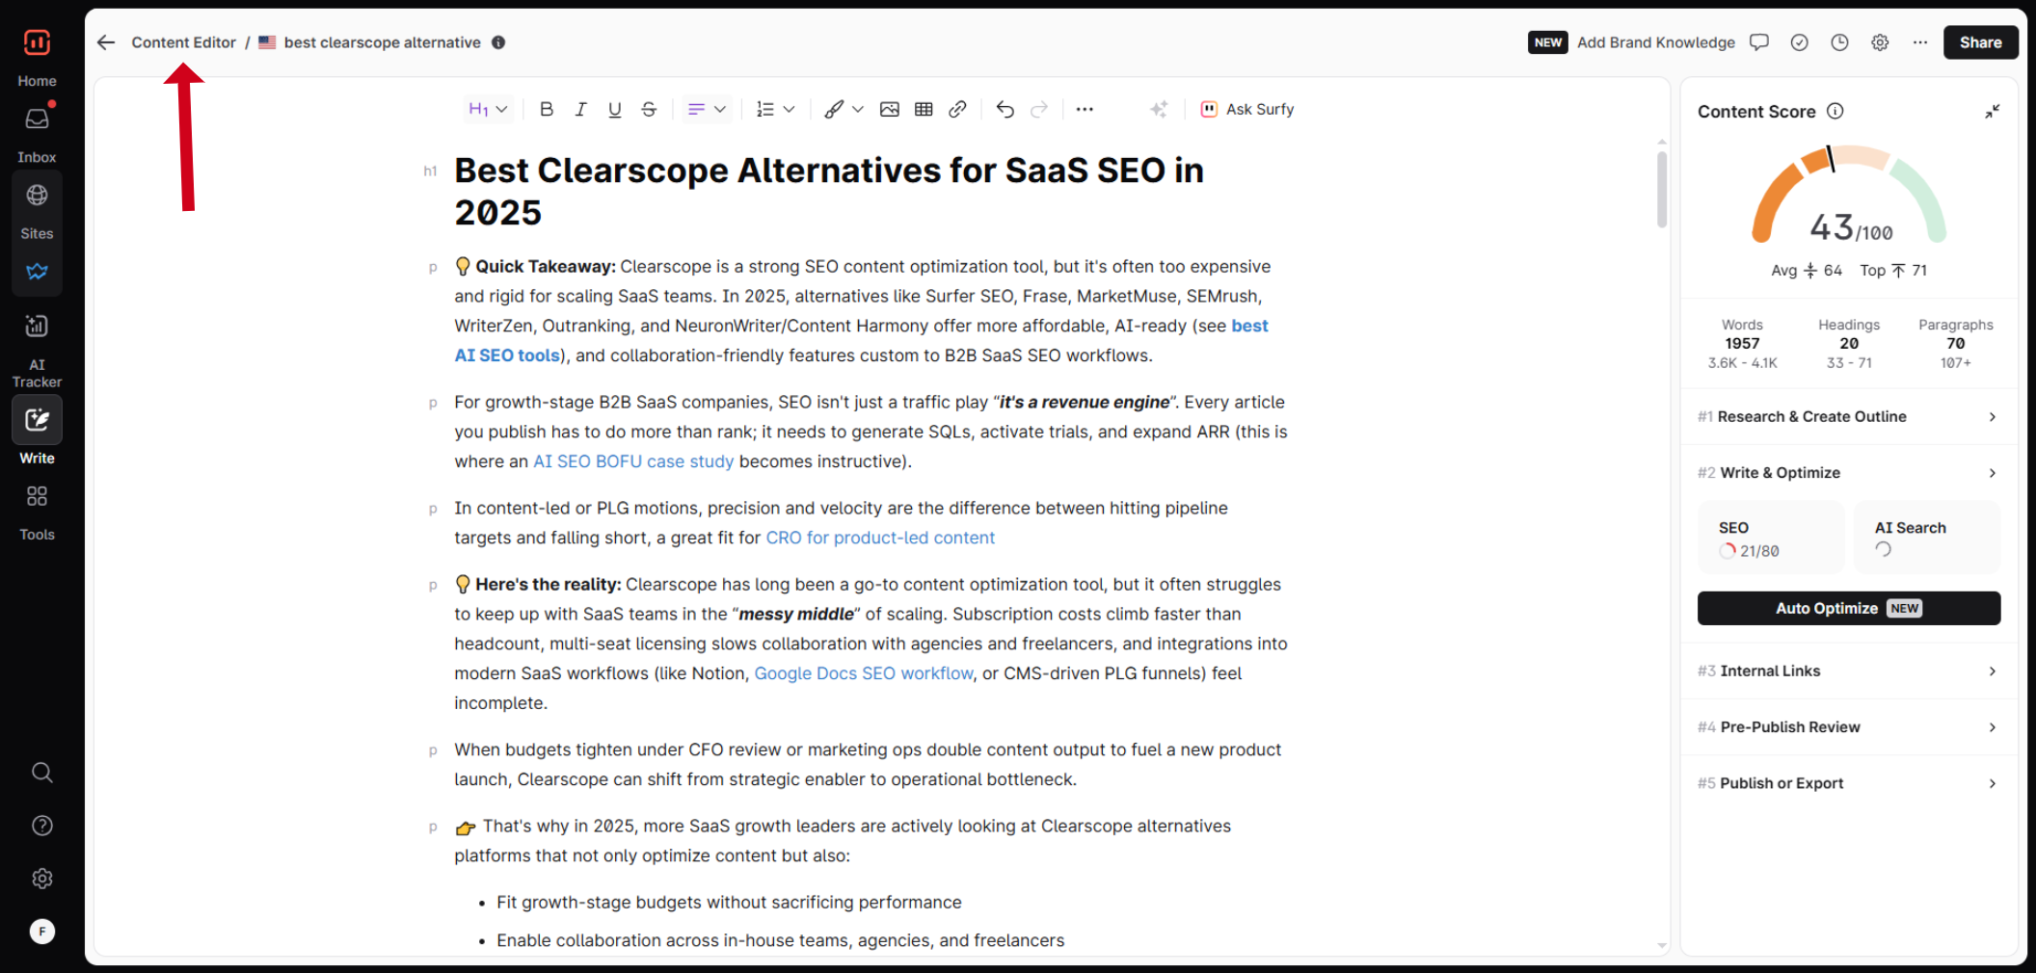The image size is (2036, 973).
Task: Expand Pre-Publish Review section
Action: tap(1848, 727)
